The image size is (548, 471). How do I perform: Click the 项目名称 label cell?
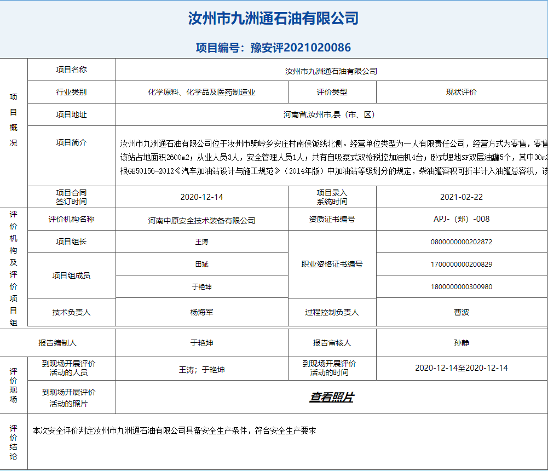71,70
